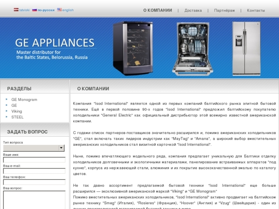Focus the Ваш e-mail input field
Image resolution: width=279 pixels, height=209 pixels.
(34, 171)
